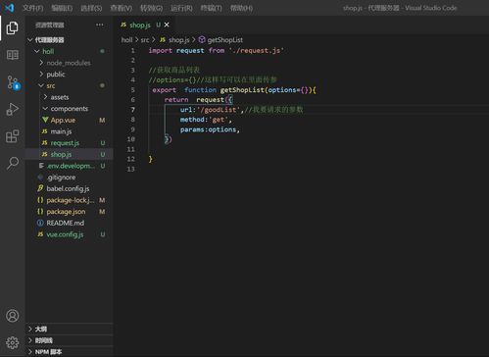Screen dimensions: 489x357
Task: Collapse the src folder
Action: coord(70,85)
